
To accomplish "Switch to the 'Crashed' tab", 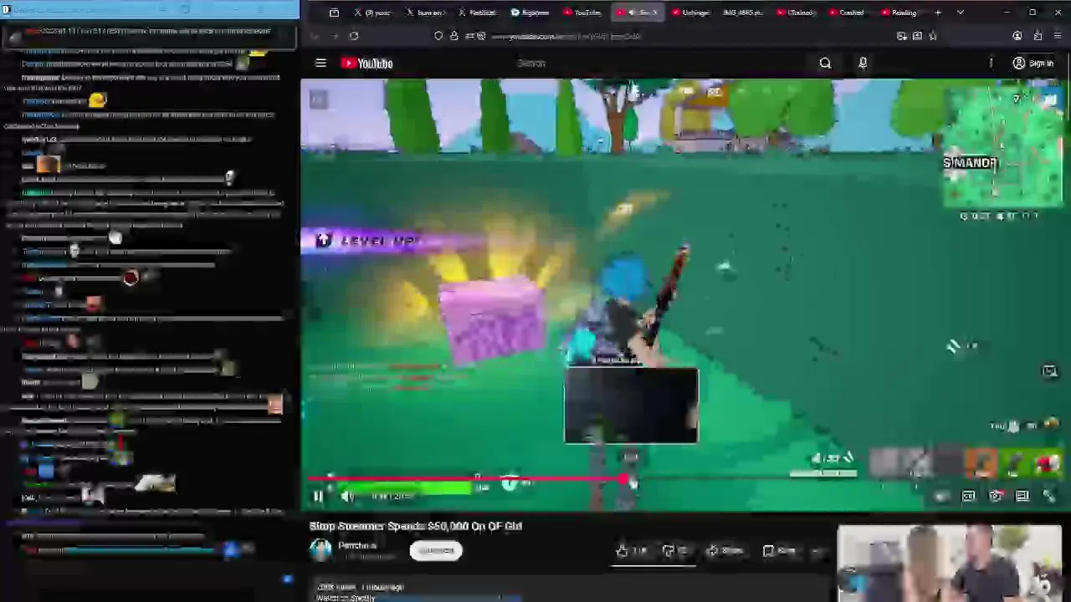I will coord(847,13).
